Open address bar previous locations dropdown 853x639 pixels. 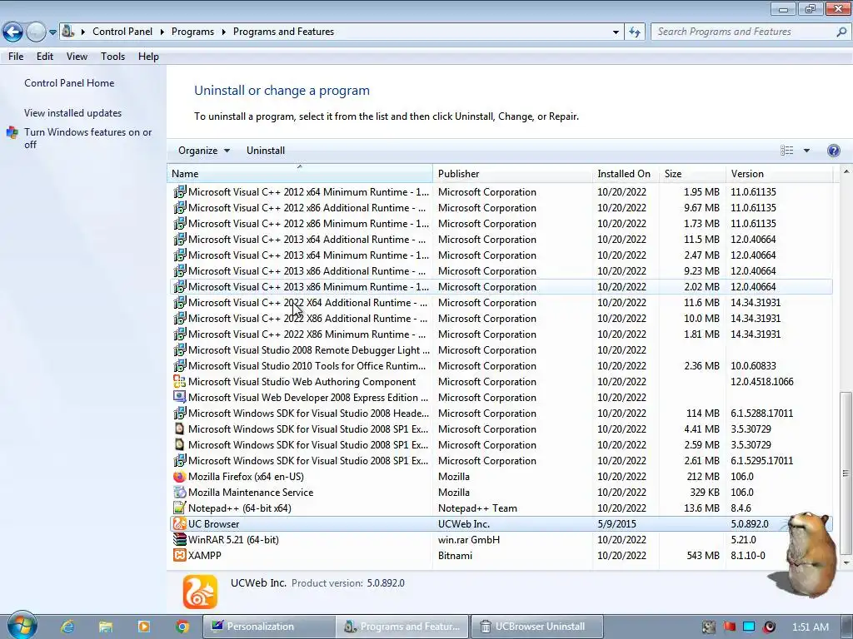pyautogui.click(x=616, y=32)
